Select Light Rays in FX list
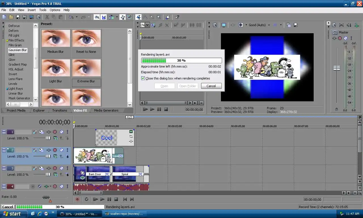 [x=16, y=89]
